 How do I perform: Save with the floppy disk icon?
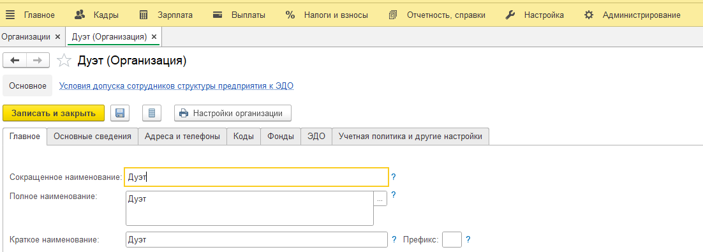120,113
